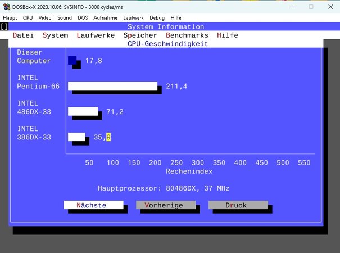Close the DOSBox-X window
340x253 pixels.
pyautogui.click(x=330, y=7)
